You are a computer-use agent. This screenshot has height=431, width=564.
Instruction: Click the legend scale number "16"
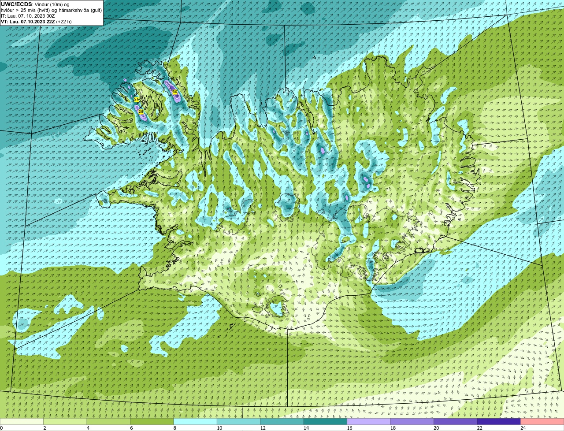click(x=349, y=428)
